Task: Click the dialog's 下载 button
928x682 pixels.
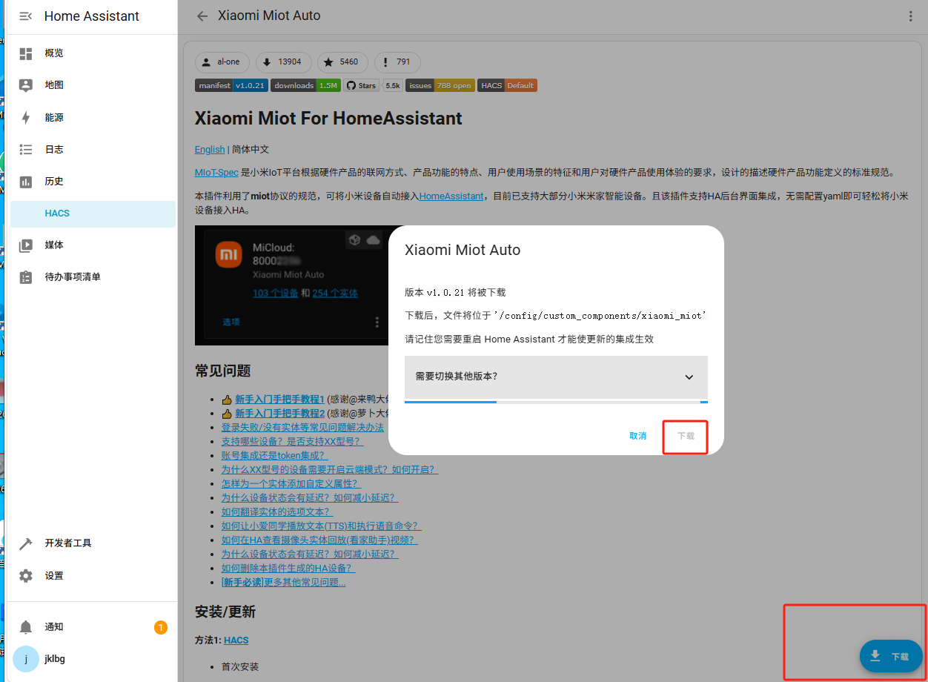Action: point(686,436)
